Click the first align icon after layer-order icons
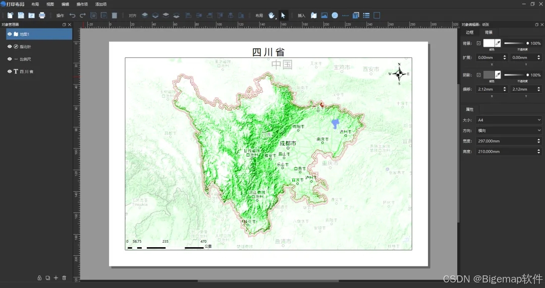This screenshot has width=545, height=288. (188, 15)
